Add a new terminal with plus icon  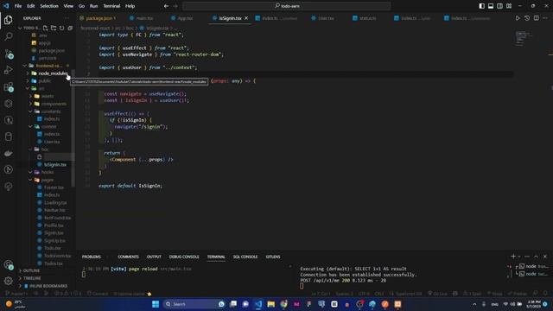point(513,257)
